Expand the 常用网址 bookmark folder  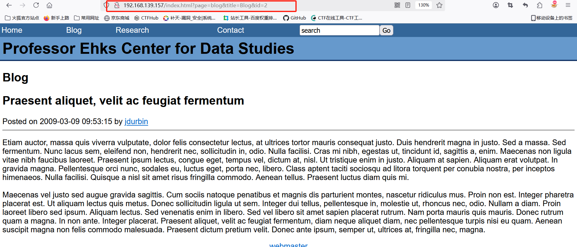coord(87,18)
